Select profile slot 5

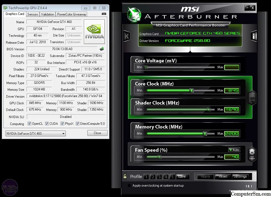[x=172, y=177]
